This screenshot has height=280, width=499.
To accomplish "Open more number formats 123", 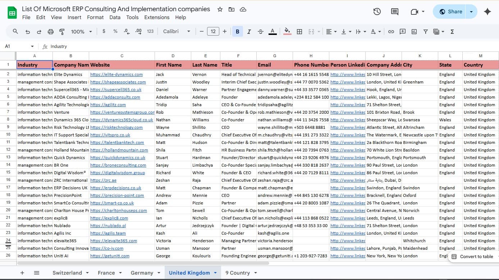I will pos(150,31).
